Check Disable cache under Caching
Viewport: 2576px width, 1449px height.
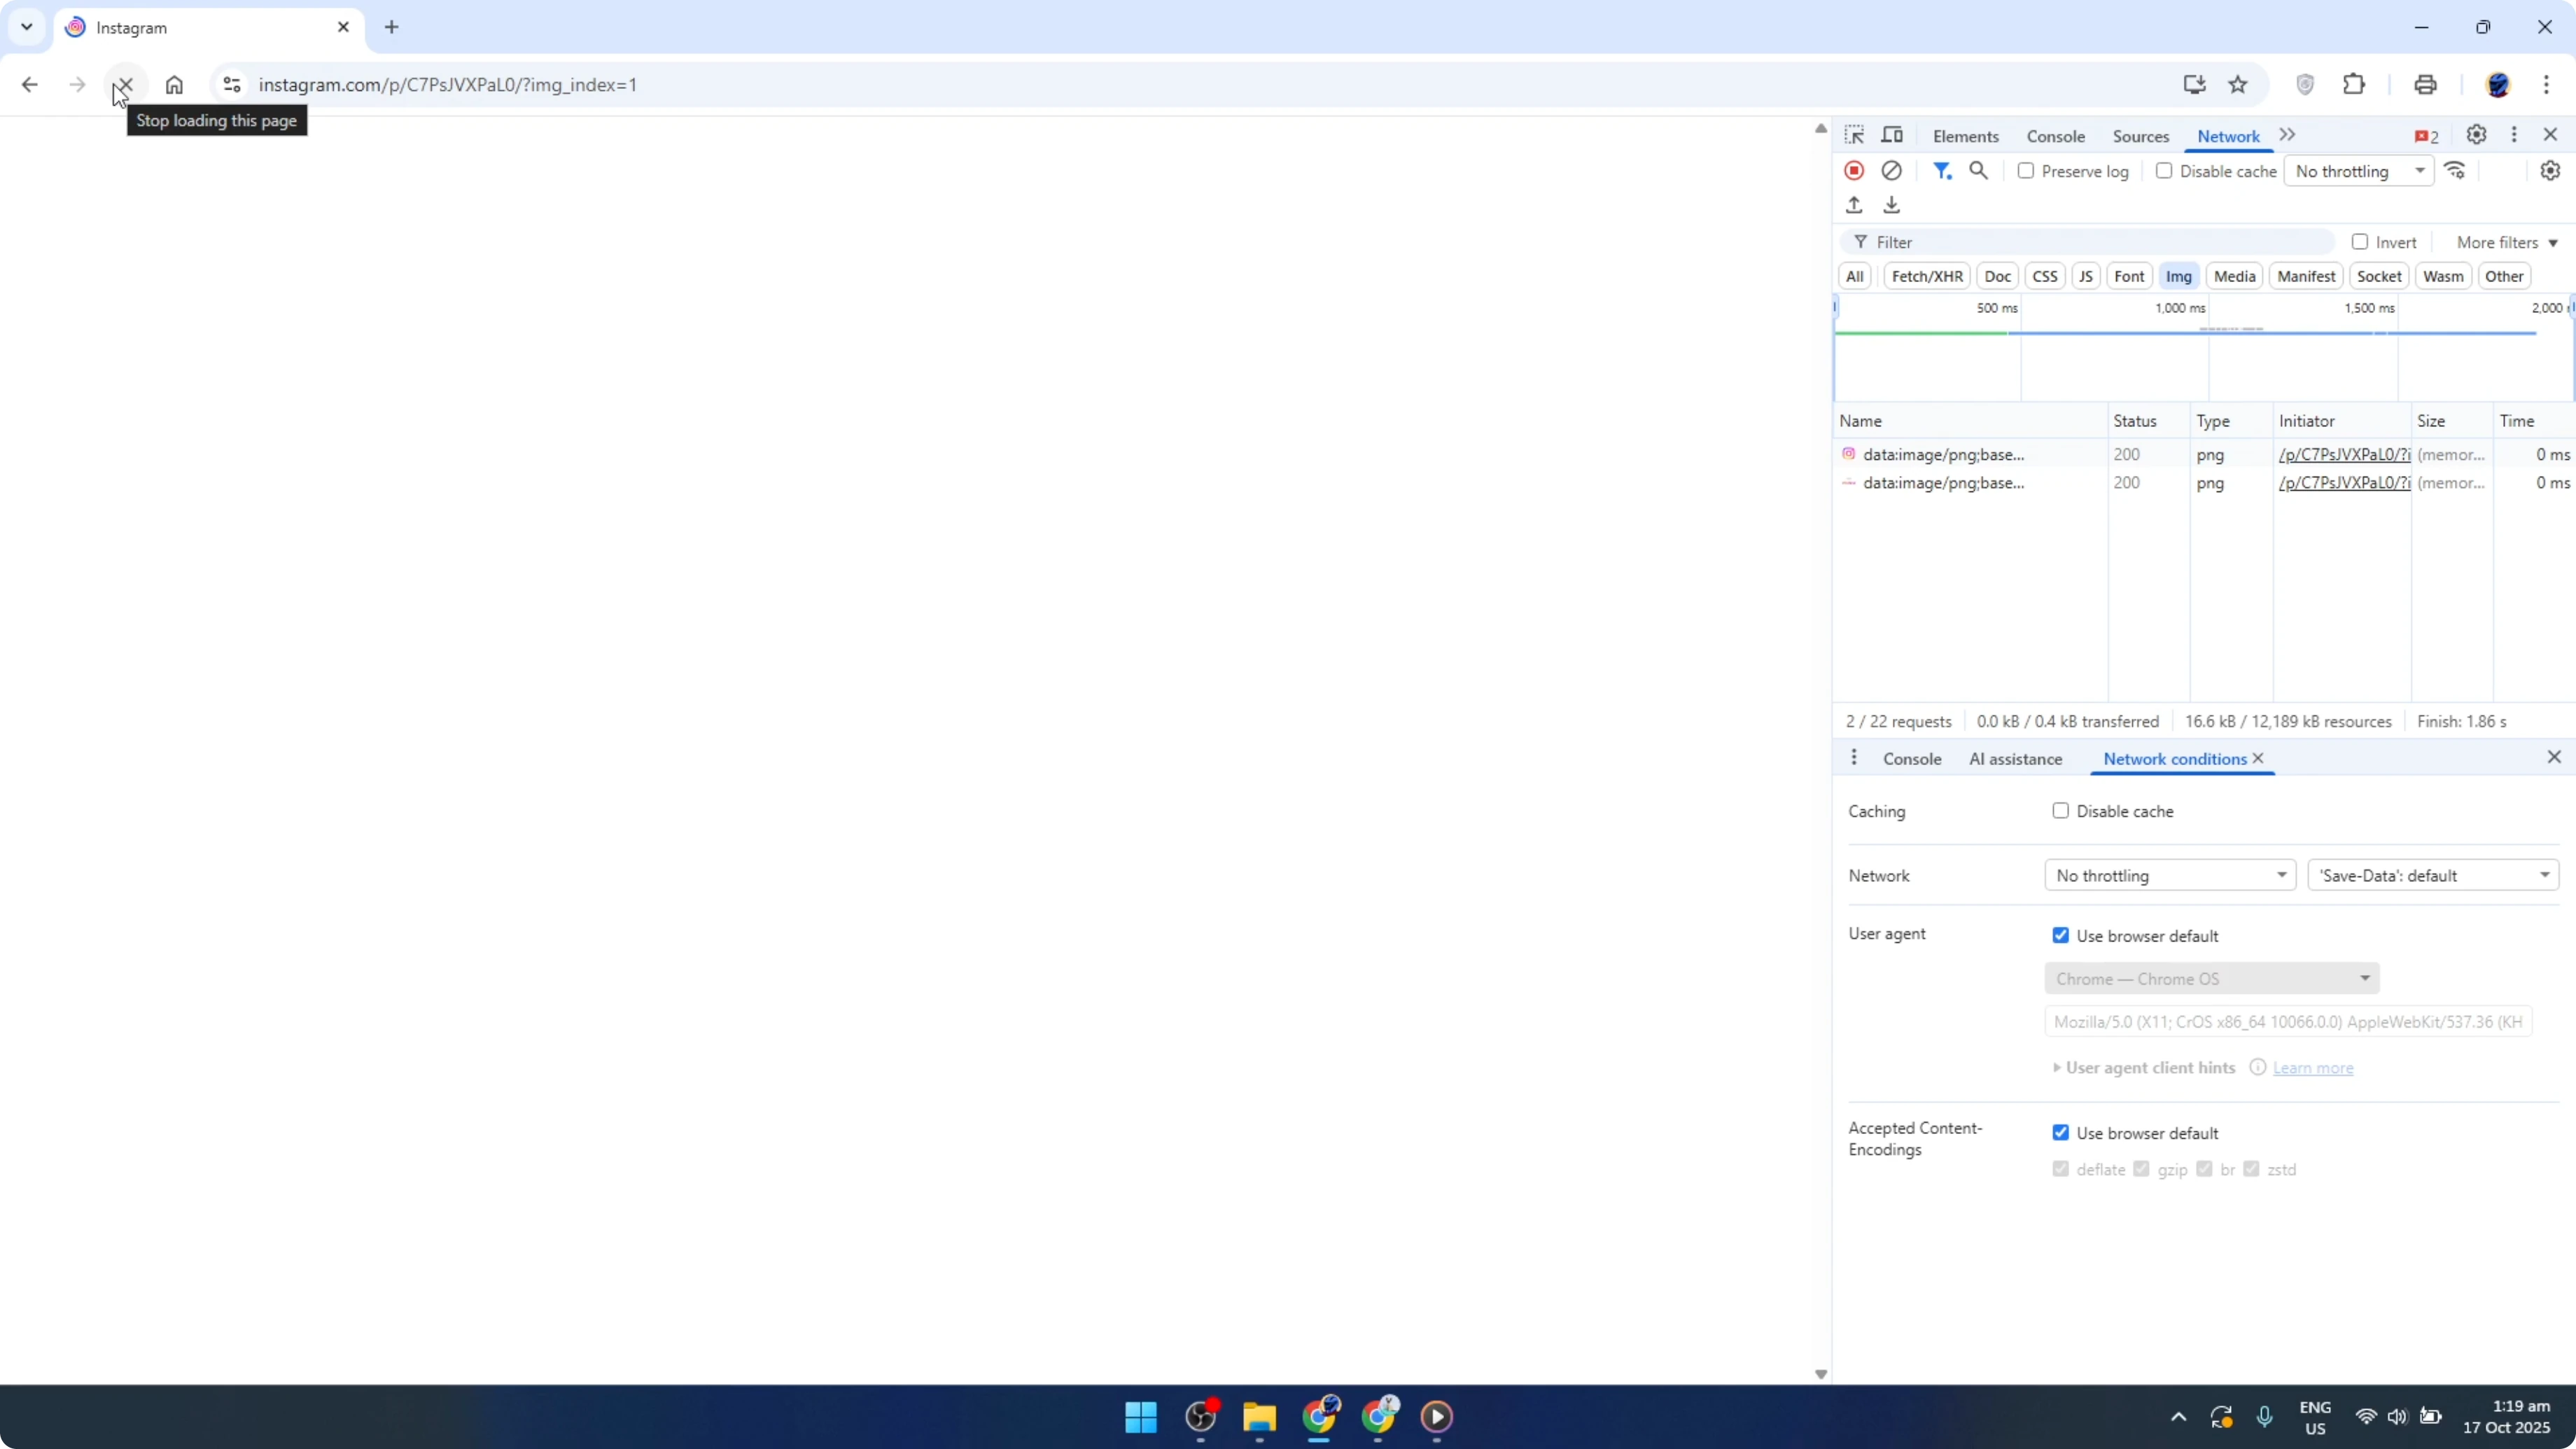point(2060,810)
